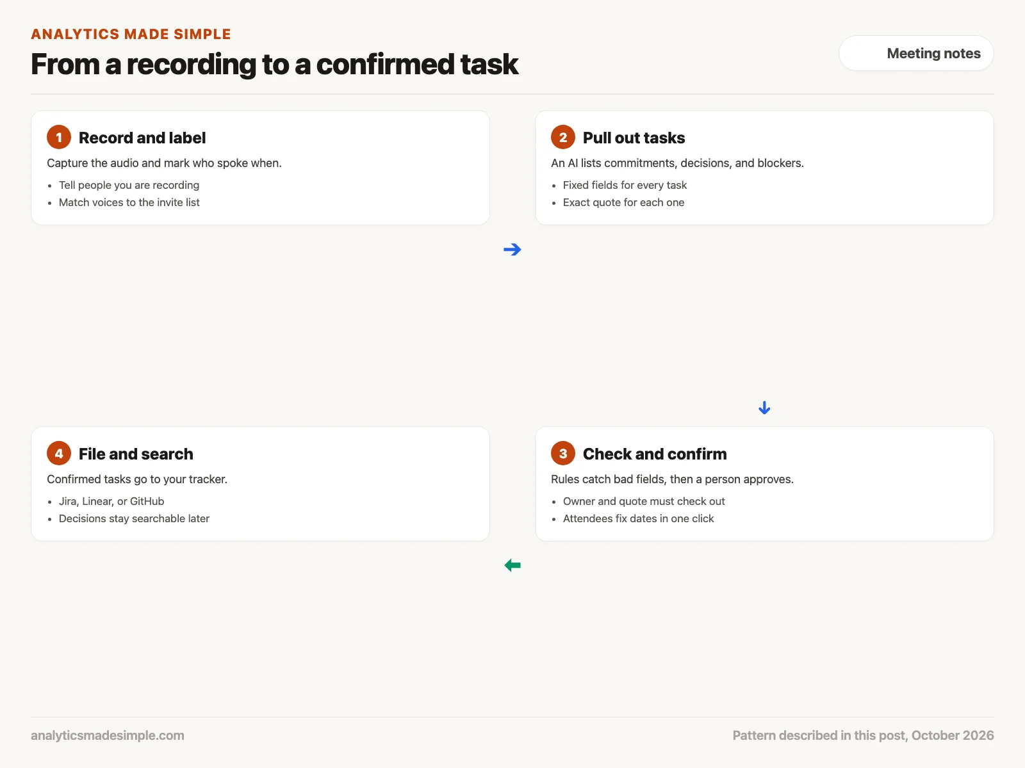This screenshot has height=768, width=1025.
Task: Click bullet 'Owner and quote must check out'
Action: [644, 501]
